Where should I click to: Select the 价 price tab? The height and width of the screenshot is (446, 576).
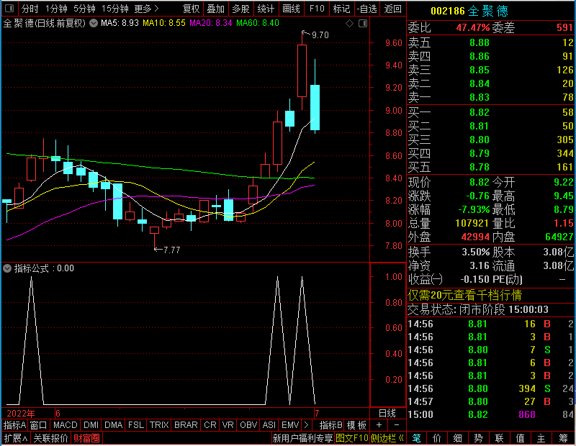[x=437, y=438]
